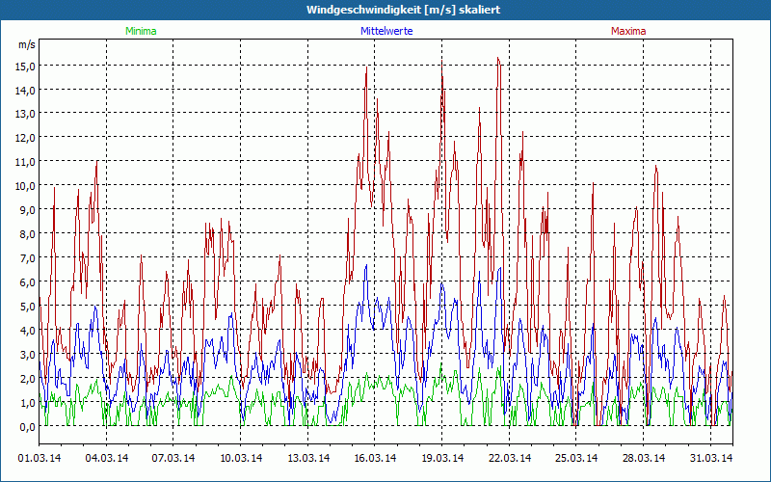Click the 2,0 y-axis value
The image size is (771, 482).
click(27, 379)
